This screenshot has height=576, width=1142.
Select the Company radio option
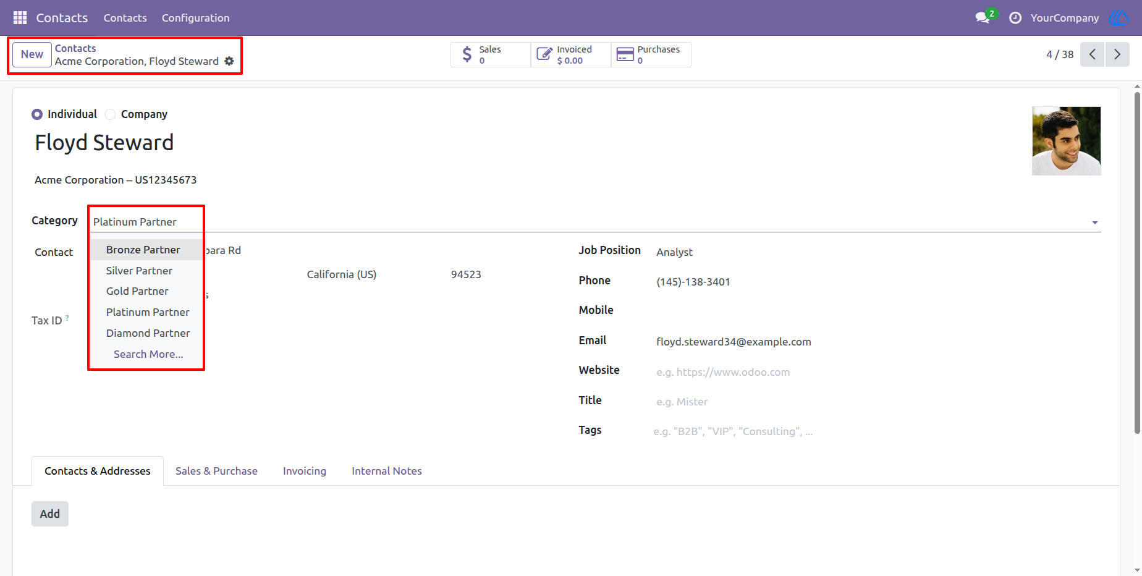click(x=111, y=114)
